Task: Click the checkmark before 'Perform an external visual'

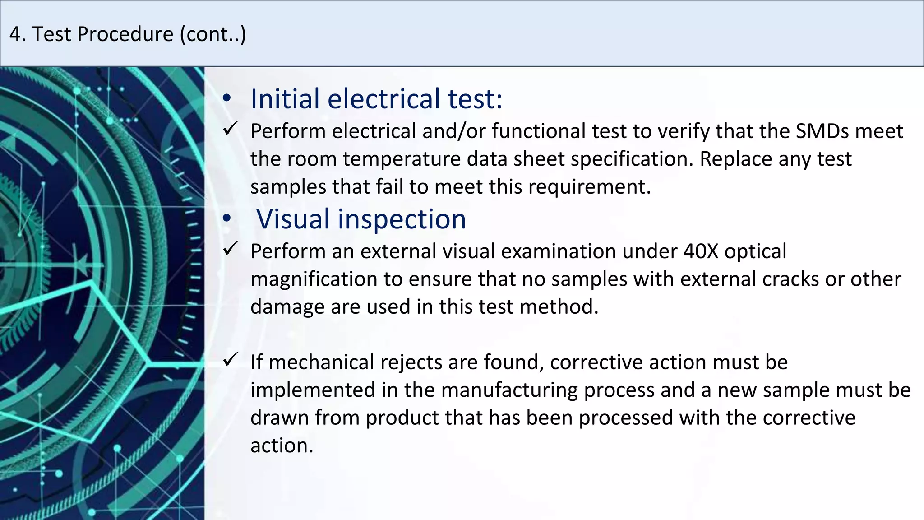Action: [231, 249]
